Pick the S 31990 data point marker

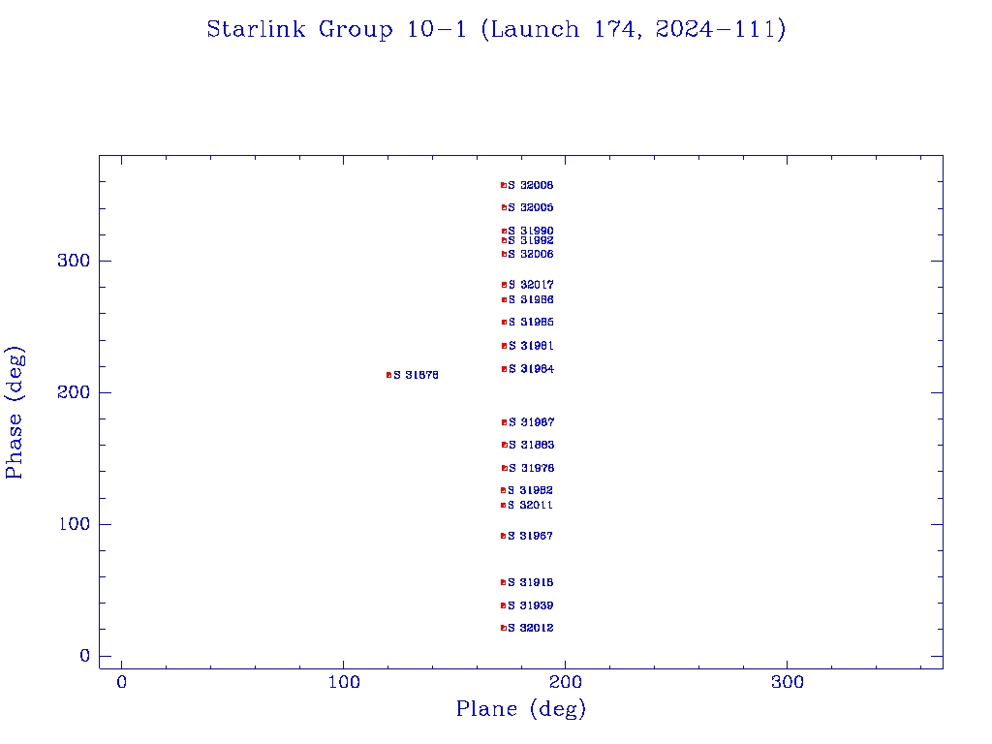(x=504, y=231)
